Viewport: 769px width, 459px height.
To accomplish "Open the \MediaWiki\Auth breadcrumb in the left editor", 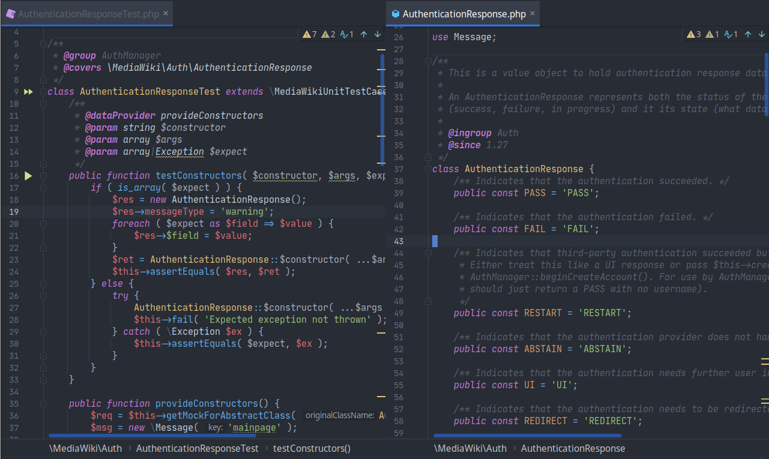I will [85, 448].
